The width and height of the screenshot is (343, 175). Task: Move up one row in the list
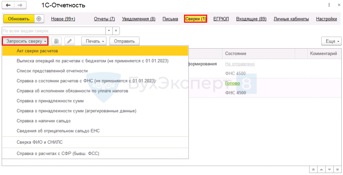click(321, 170)
